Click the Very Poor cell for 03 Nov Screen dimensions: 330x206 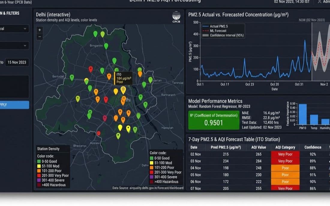click(x=285, y=161)
